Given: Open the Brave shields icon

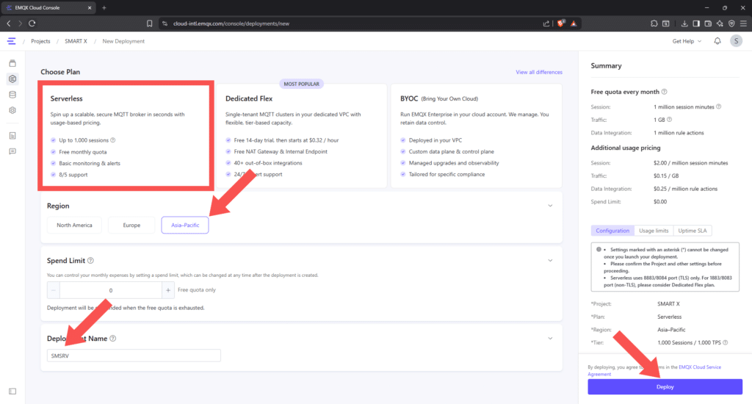Looking at the screenshot, I should (560, 23).
